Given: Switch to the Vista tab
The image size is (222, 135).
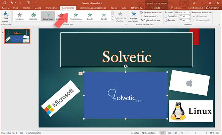Looking at the screenshot, I should click(x=124, y=8).
